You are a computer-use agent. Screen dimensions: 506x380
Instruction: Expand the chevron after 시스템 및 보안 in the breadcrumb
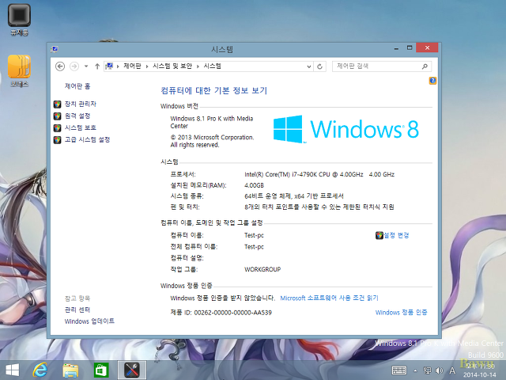click(198, 66)
